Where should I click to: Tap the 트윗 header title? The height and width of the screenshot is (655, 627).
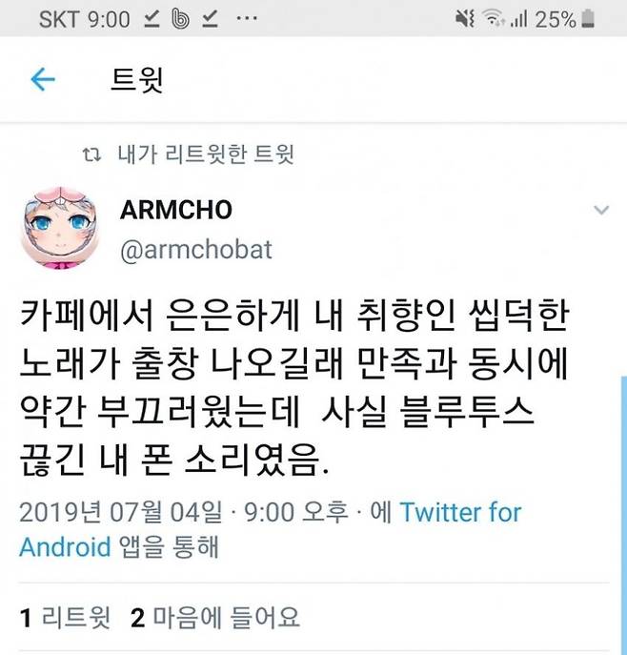pos(137,79)
